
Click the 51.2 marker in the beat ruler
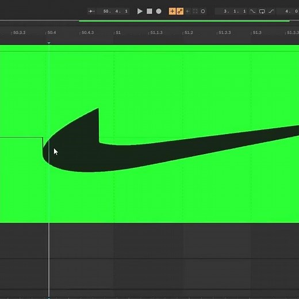click(189, 33)
